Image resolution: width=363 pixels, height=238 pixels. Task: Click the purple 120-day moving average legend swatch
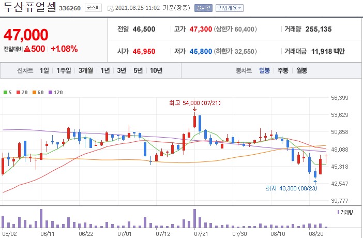(51, 93)
